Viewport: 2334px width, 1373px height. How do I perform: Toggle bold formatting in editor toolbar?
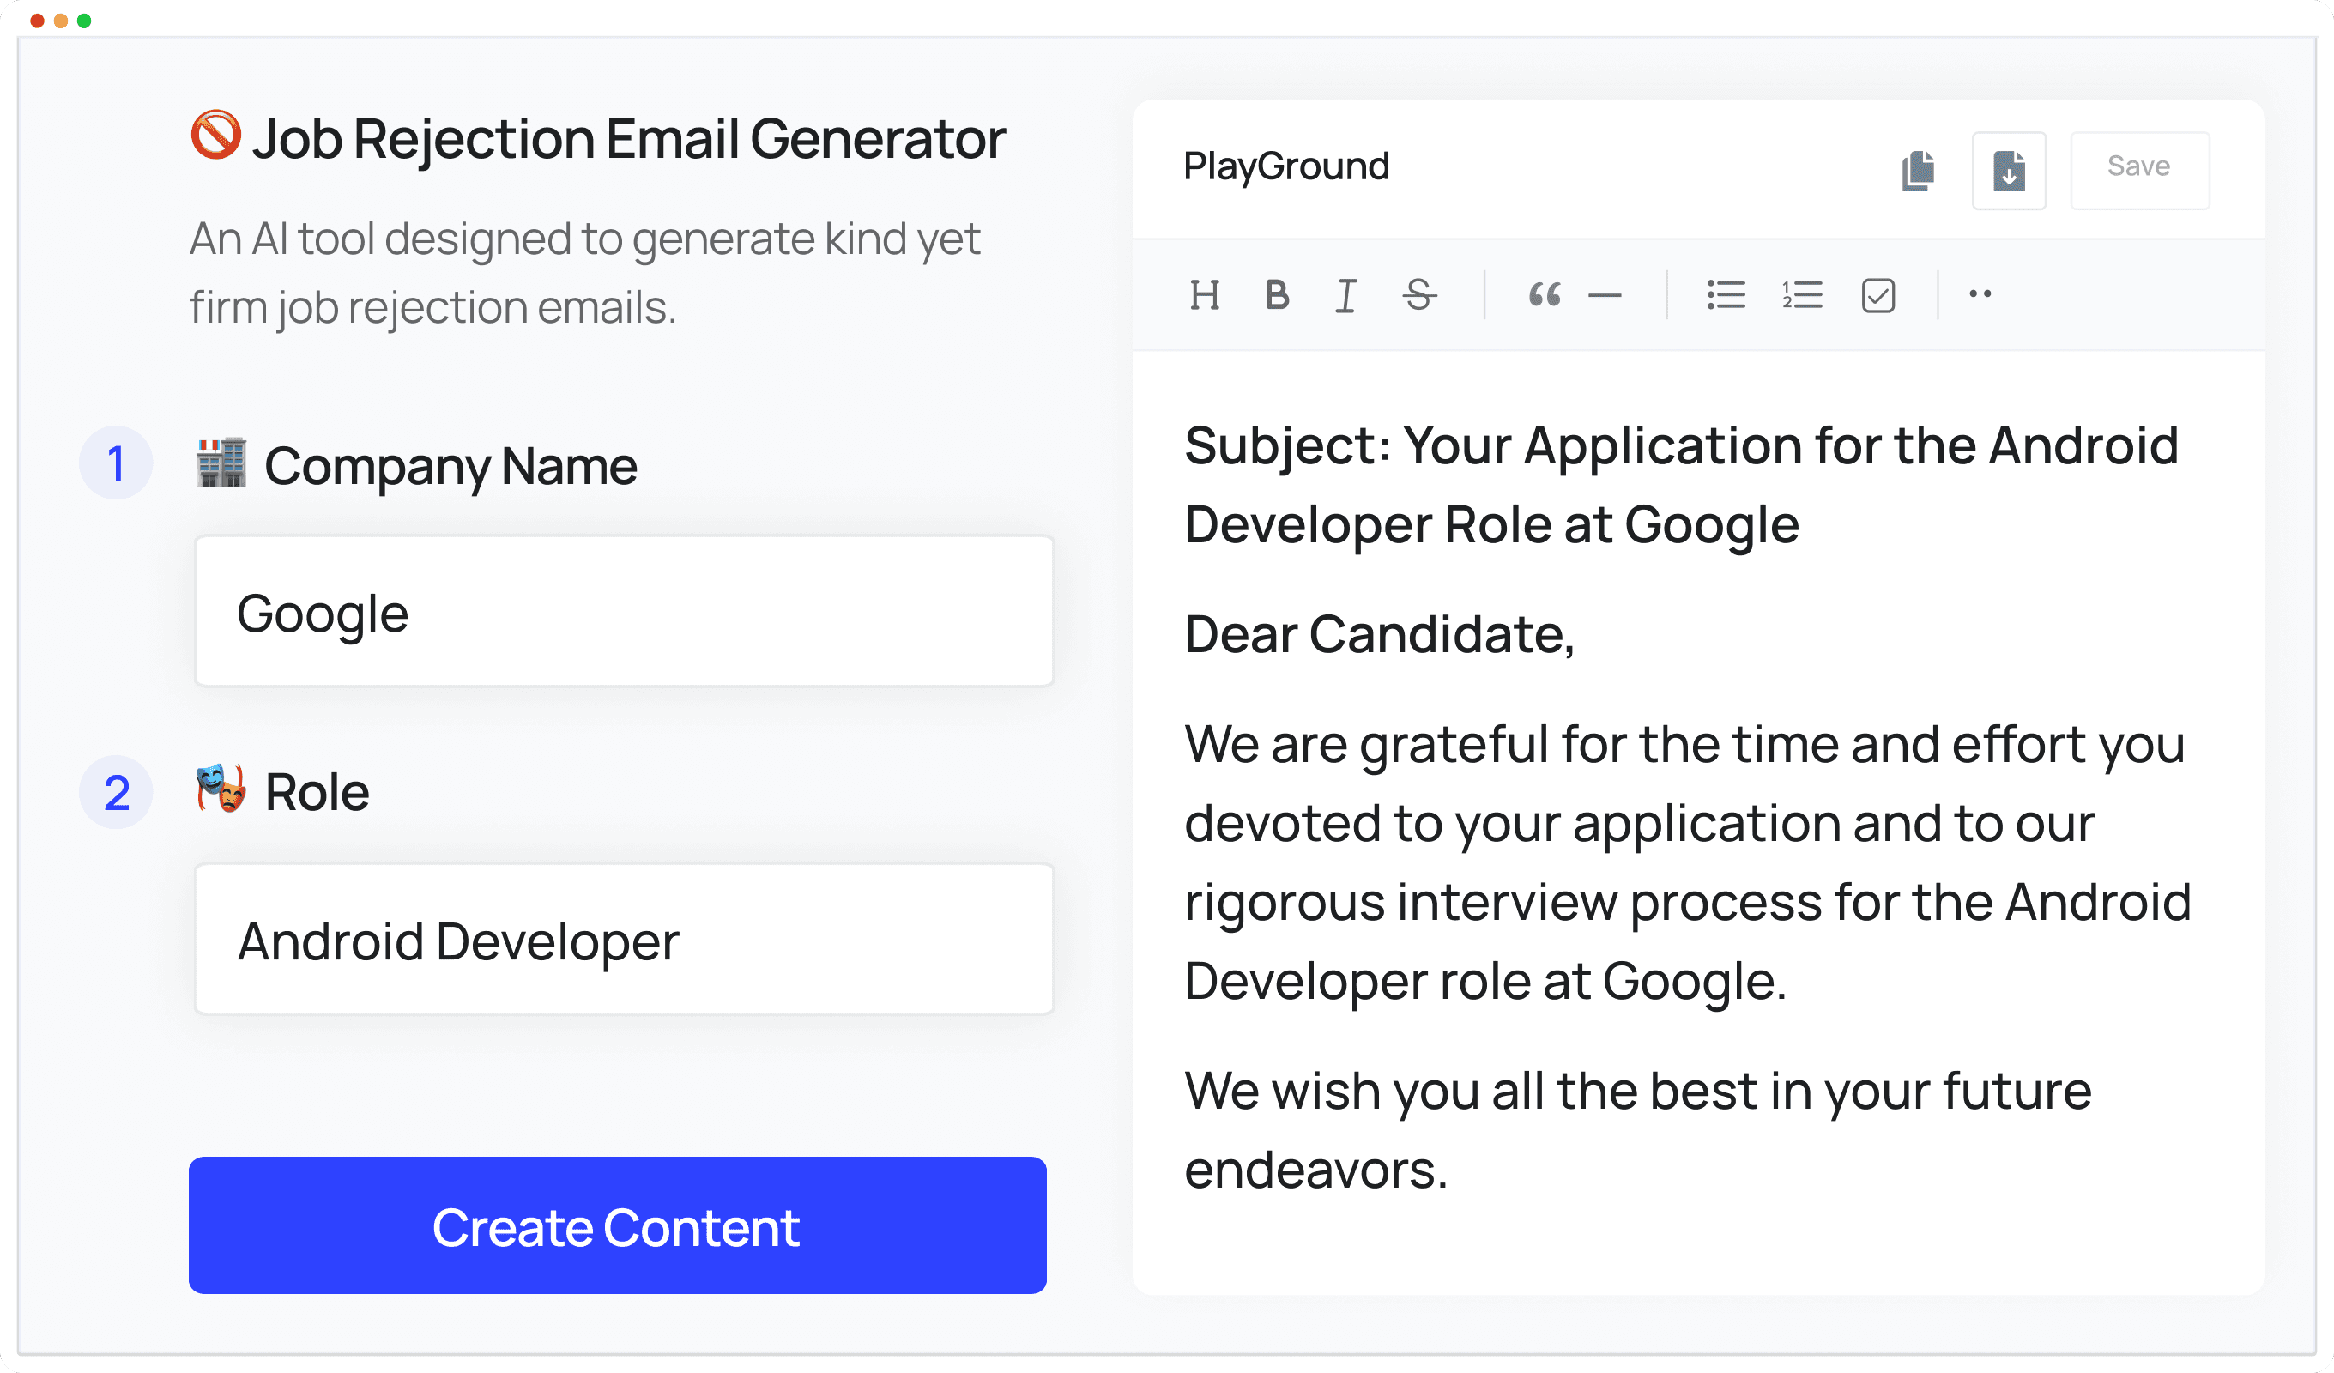click(x=1276, y=295)
